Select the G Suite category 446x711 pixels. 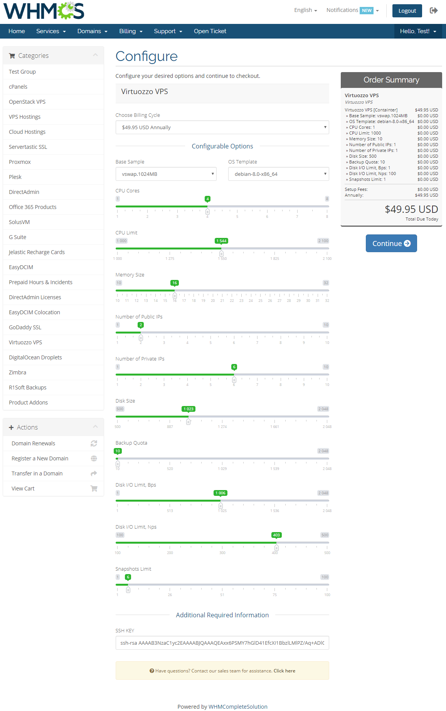(53, 237)
